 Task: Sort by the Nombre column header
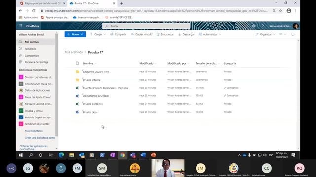[x=88, y=63]
